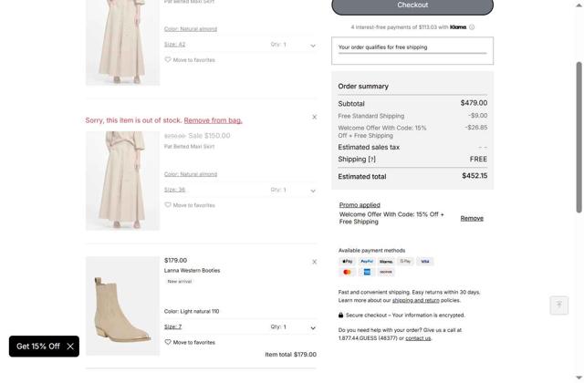This screenshot has height=383, width=584.
Task: Click Color: Natural almond on out-of-stock skirt
Action: click(191, 174)
